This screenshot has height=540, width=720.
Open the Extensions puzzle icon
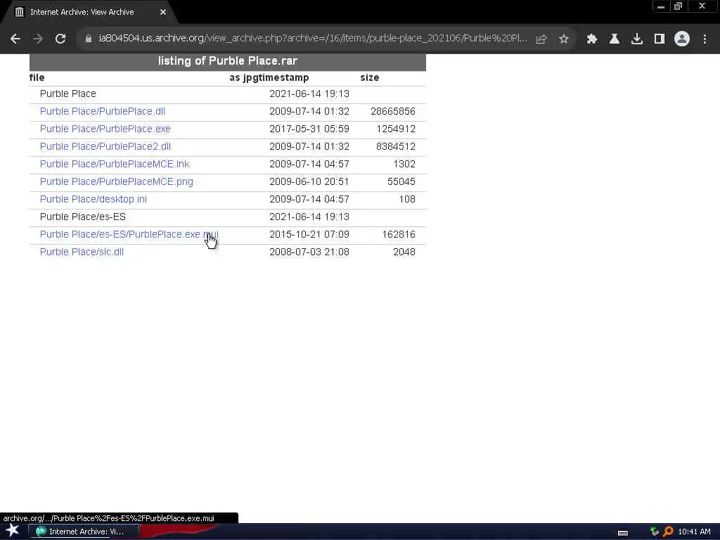click(x=592, y=39)
